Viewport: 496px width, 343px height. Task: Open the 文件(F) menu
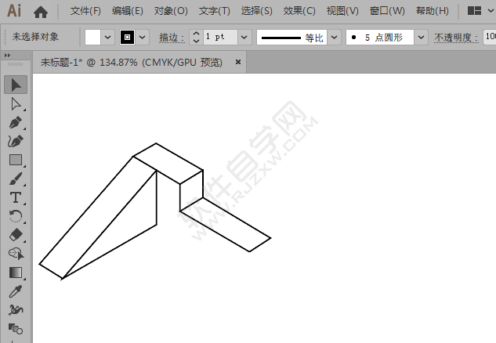[85, 11]
